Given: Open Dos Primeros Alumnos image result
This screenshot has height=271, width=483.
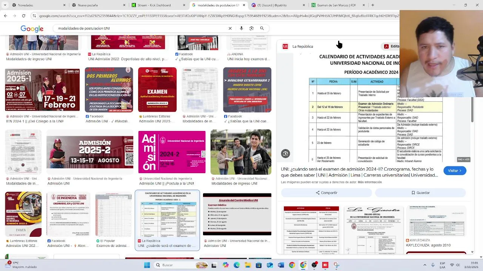Looking at the screenshot, I should click(x=109, y=90).
